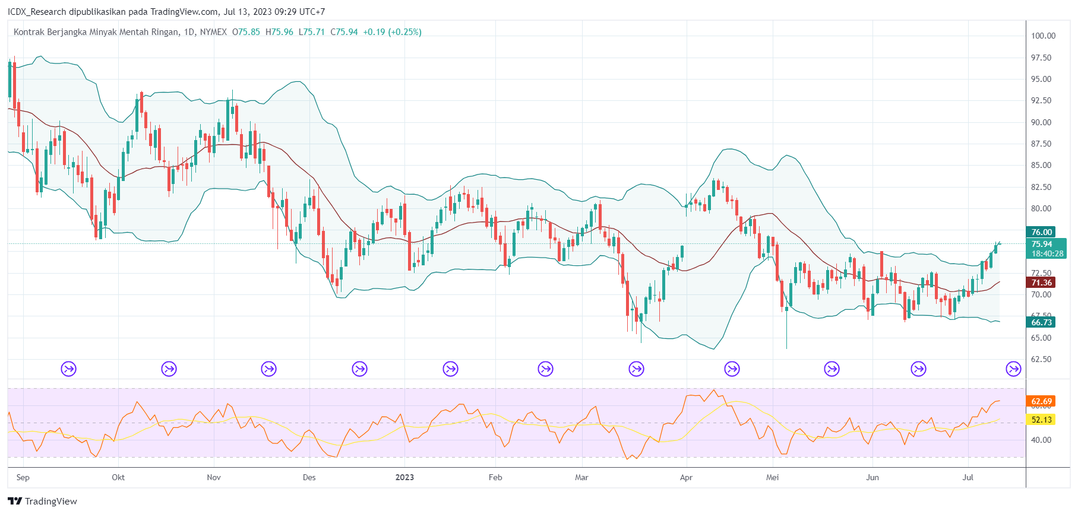The height and width of the screenshot is (514, 1078).
Task: Click the 90.00 price axis label
Action: pos(1041,122)
